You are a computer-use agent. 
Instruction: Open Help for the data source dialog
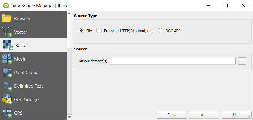pos(236,115)
